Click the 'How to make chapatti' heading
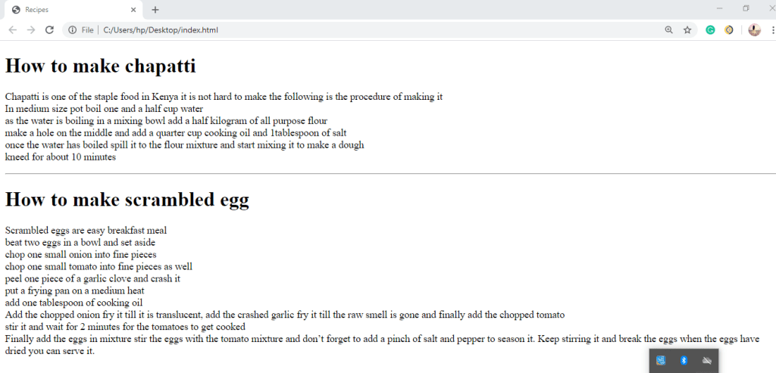The width and height of the screenshot is (776, 373). click(101, 67)
